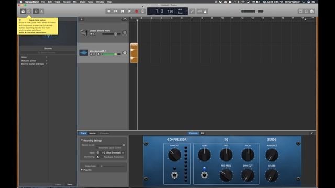Toggle input monitoring on the audio track
The height and width of the screenshot is (188, 335).
98,54
